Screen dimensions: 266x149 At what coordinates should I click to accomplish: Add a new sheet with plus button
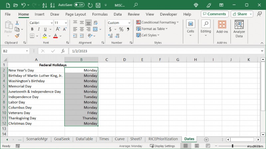tap(206, 140)
